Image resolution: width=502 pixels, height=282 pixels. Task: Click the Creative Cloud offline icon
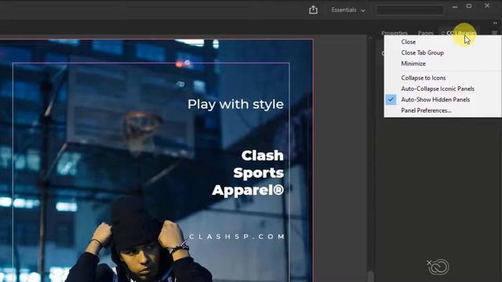pyautogui.click(x=438, y=266)
